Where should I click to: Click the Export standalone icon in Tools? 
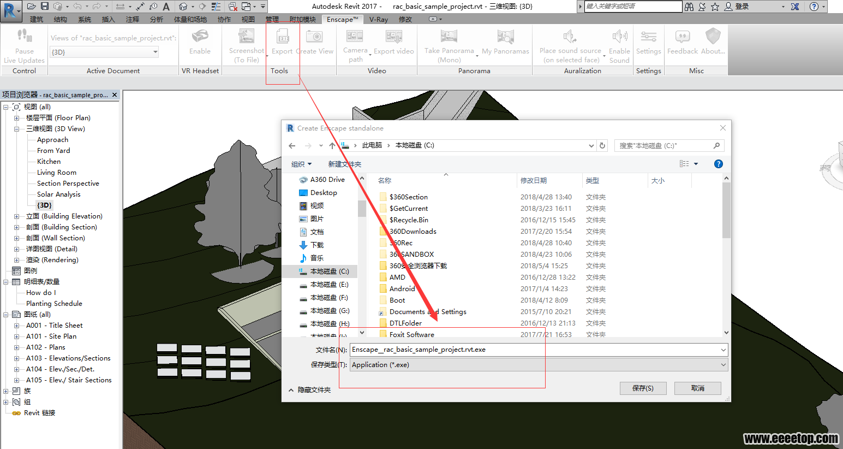coord(283,37)
